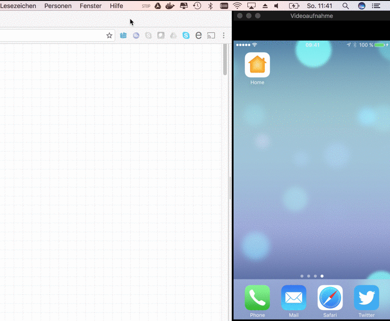Image resolution: width=390 pixels, height=321 pixels.
Task: Tap the Phone app in the dock
Action: [257, 298]
